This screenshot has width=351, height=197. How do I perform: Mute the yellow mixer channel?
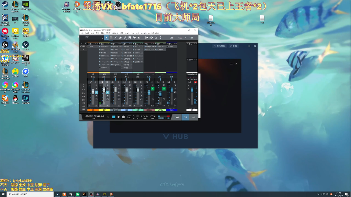tap(107, 85)
